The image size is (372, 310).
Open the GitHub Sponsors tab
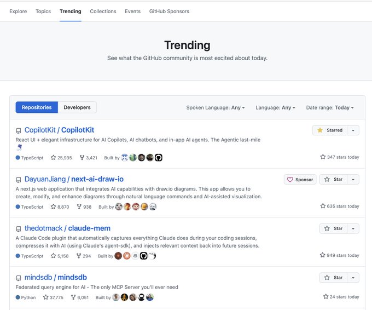coord(169,11)
